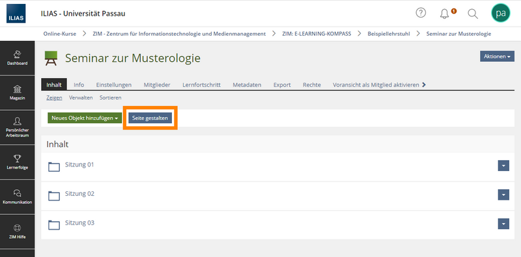
Task: Open Magazin from the sidebar
Action: pyautogui.click(x=18, y=92)
